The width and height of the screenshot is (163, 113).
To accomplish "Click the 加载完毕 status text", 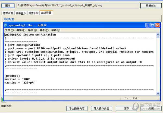I will (x=6, y=106).
